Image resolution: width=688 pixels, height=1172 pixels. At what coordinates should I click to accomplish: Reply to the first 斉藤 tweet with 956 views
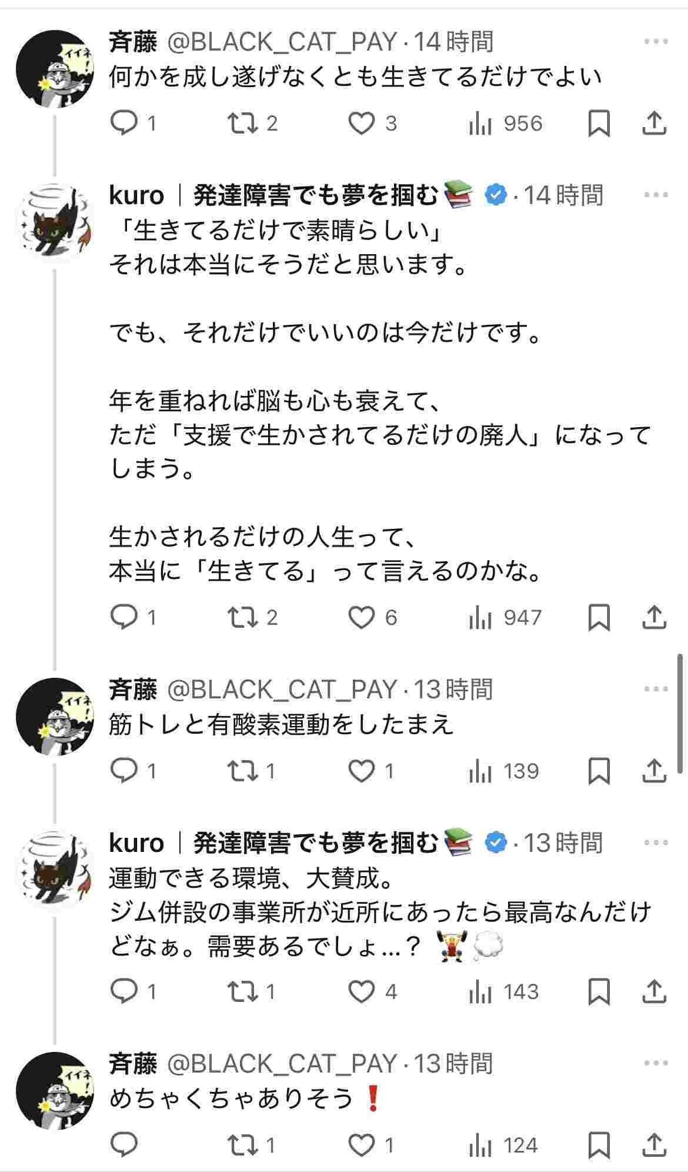(x=133, y=124)
